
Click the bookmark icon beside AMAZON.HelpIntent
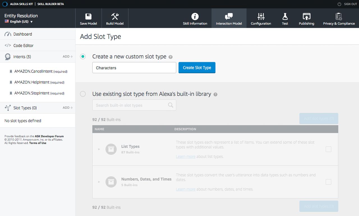point(11,82)
